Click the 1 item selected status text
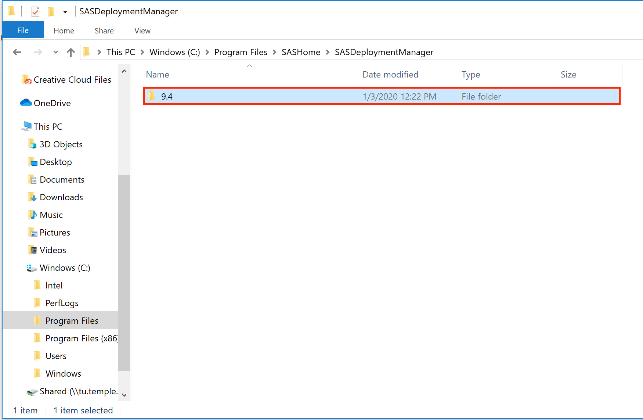This screenshot has width=643, height=420. tap(83, 410)
